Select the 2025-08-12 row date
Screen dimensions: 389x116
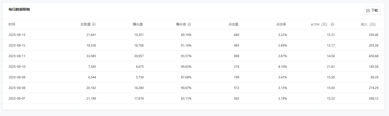[17, 45]
